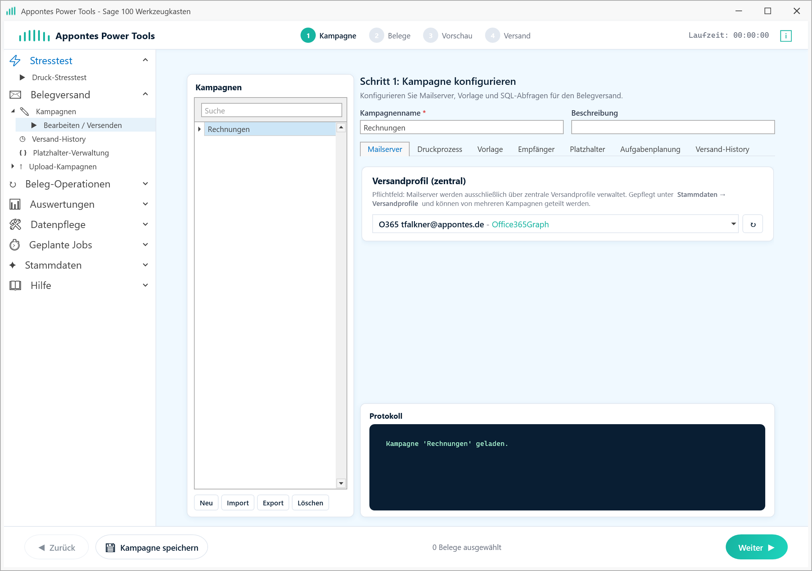812x571 pixels.
Task: Click the Auswertungen bar chart icon
Action: pyautogui.click(x=15, y=204)
